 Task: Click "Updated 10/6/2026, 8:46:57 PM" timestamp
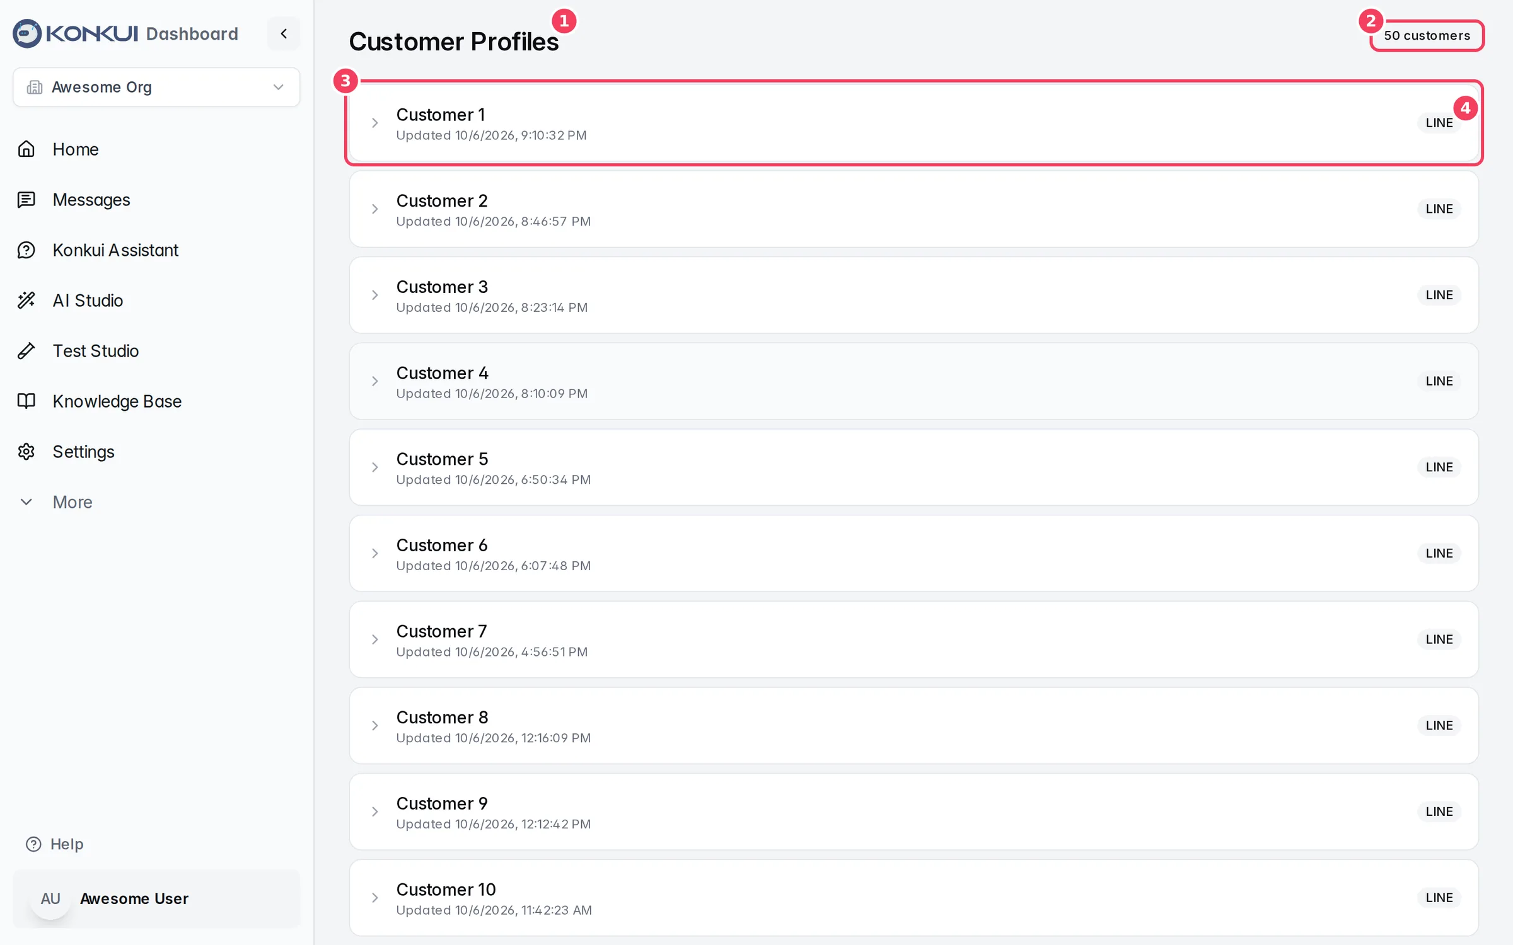pyautogui.click(x=494, y=222)
